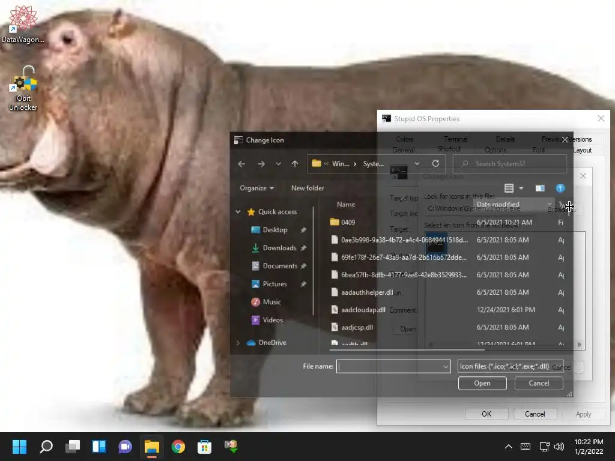Screen dimensions: 615x461
Task: Expand the OneDrive tree node
Action: [238, 343]
